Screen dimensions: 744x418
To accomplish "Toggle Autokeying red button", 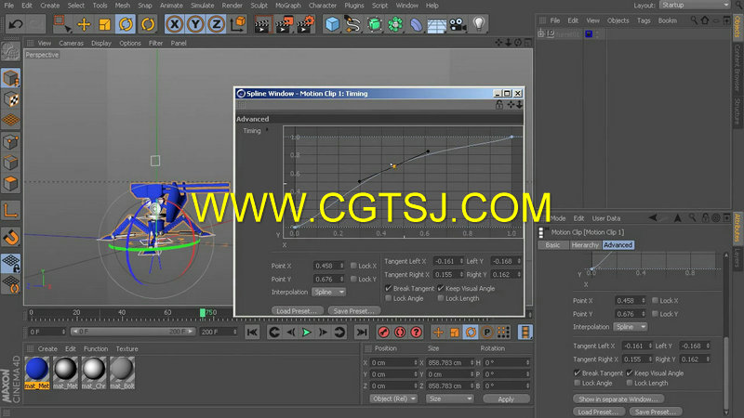I will coord(400,333).
